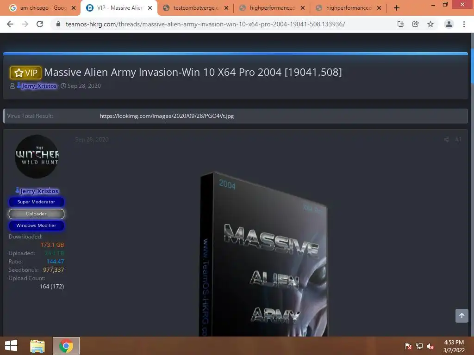Click the Chrome taskbar icon
The height and width of the screenshot is (355, 474).
click(66, 346)
